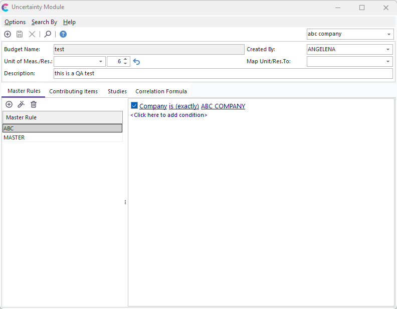Open the Unit of Meas./Res. dropdown
This screenshot has width=397, height=309.
point(101,61)
